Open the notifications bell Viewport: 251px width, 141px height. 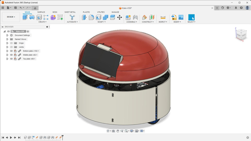coord(236,8)
